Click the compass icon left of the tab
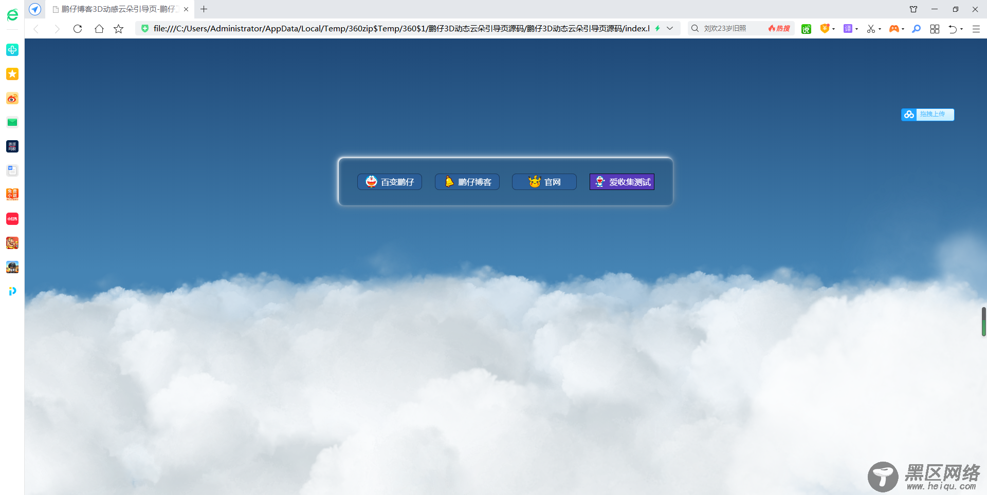The height and width of the screenshot is (495, 987). [x=35, y=9]
